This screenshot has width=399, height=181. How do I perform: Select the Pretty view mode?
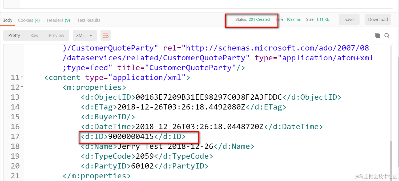tap(14, 35)
